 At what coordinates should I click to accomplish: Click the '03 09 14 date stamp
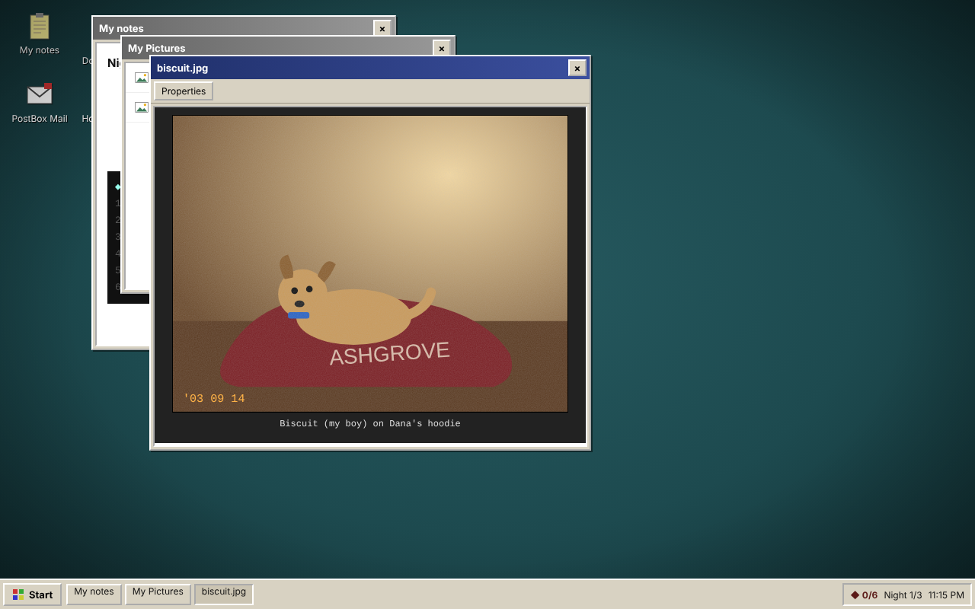click(x=214, y=399)
